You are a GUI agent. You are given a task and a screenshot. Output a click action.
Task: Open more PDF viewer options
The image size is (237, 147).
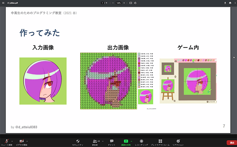235,3
